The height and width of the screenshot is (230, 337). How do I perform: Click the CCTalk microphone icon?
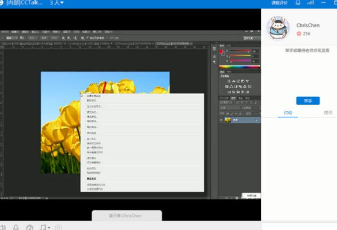pyautogui.click(x=16, y=227)
